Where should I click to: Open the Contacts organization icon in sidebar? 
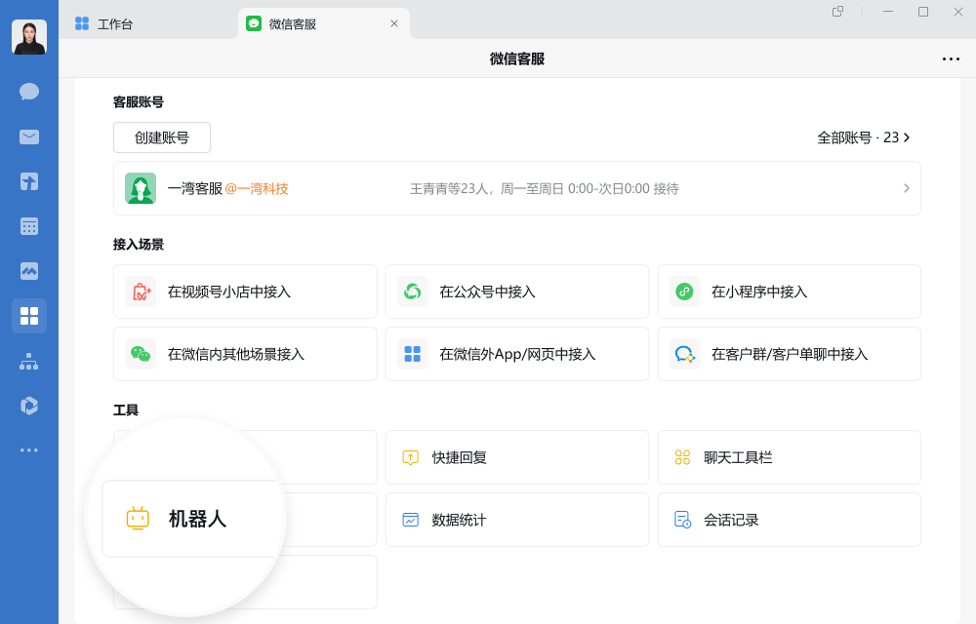[29, 362]
